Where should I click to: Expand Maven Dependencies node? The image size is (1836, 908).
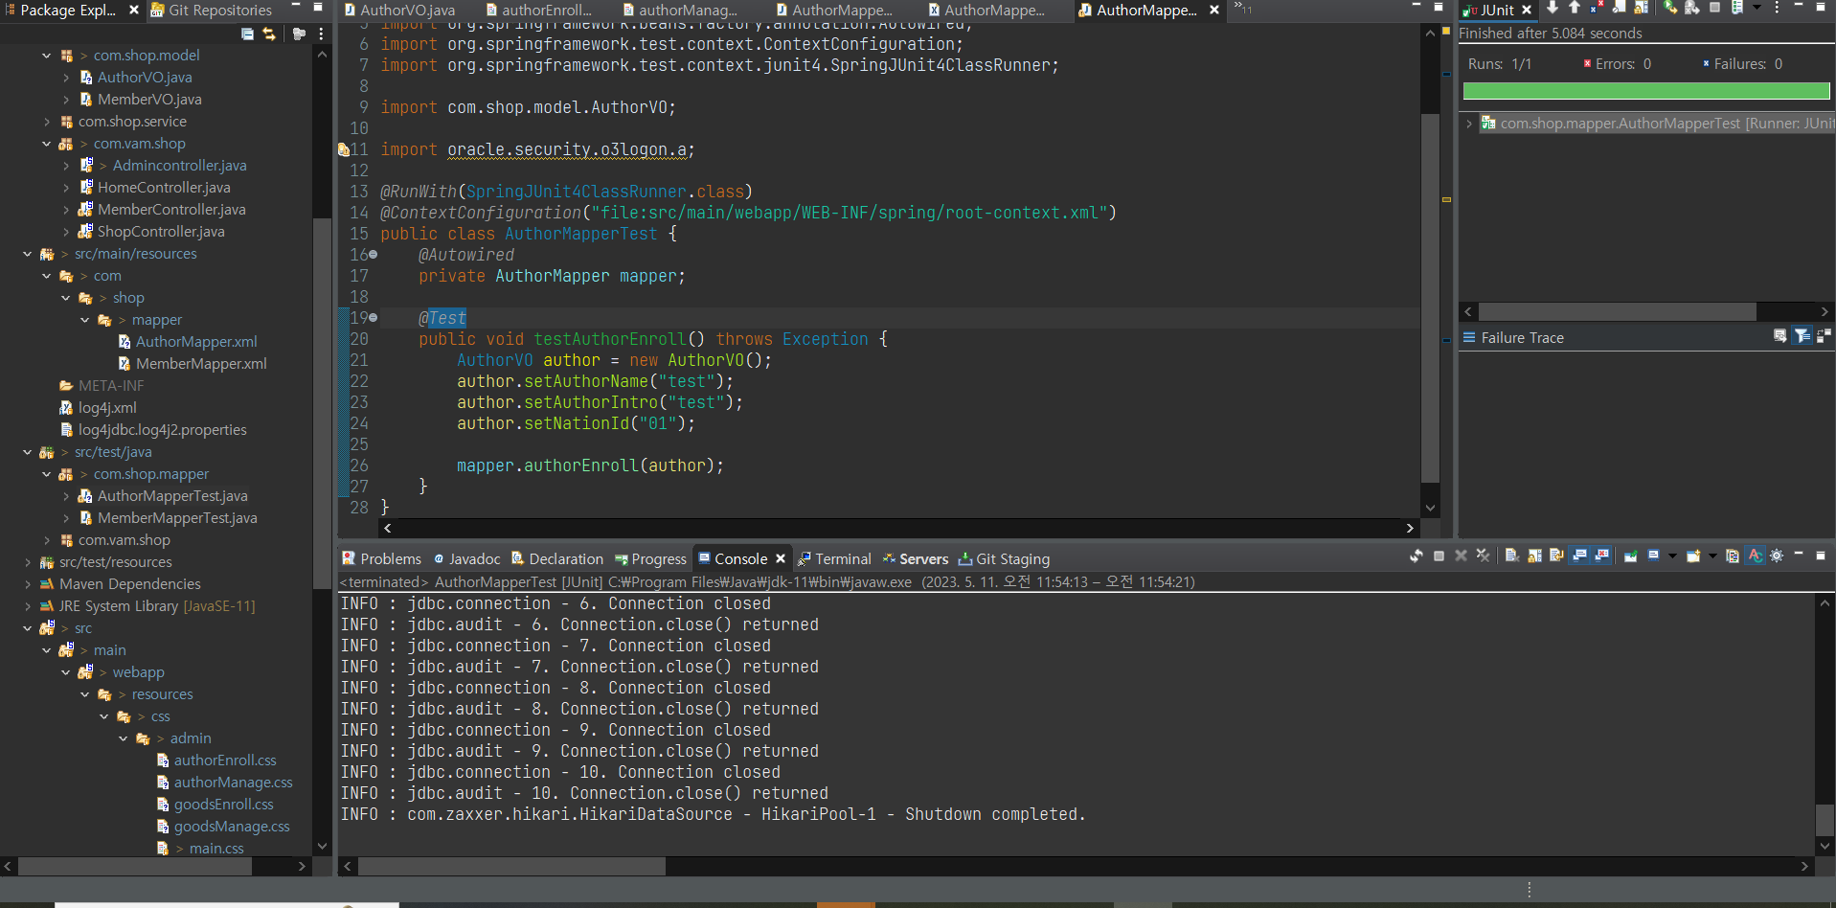point(27,584)
